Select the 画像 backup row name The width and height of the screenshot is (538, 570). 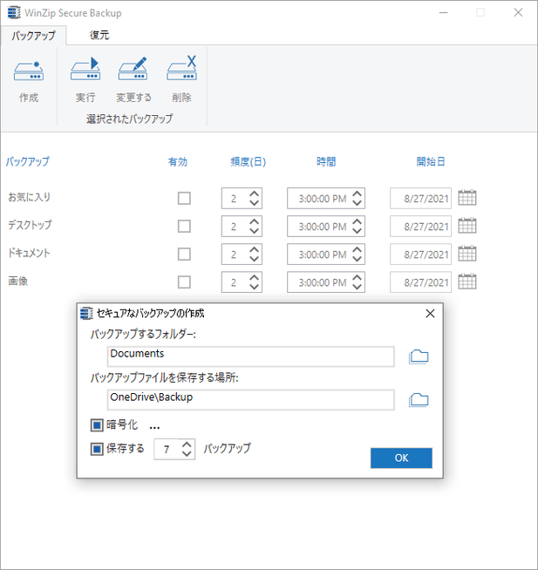17,281
